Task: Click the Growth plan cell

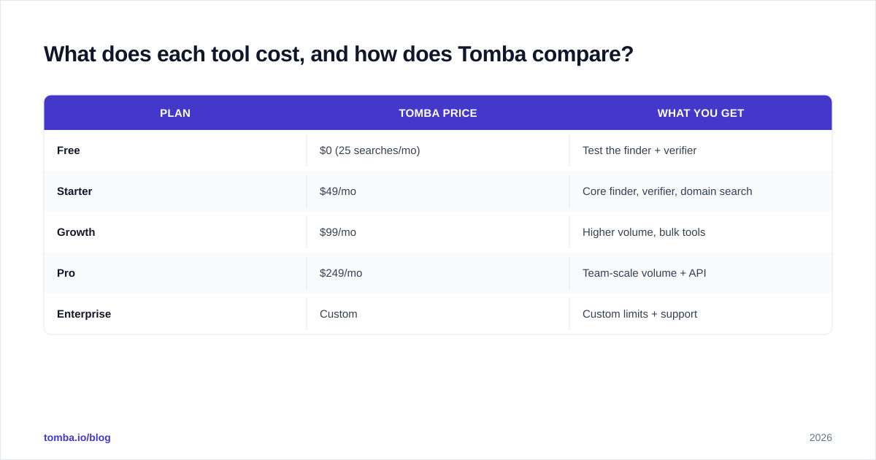Action: (175, 232)
